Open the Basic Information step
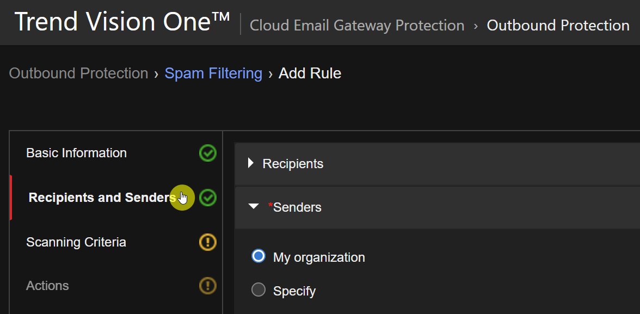The image size is (640, 314). [x=76, y=153]
